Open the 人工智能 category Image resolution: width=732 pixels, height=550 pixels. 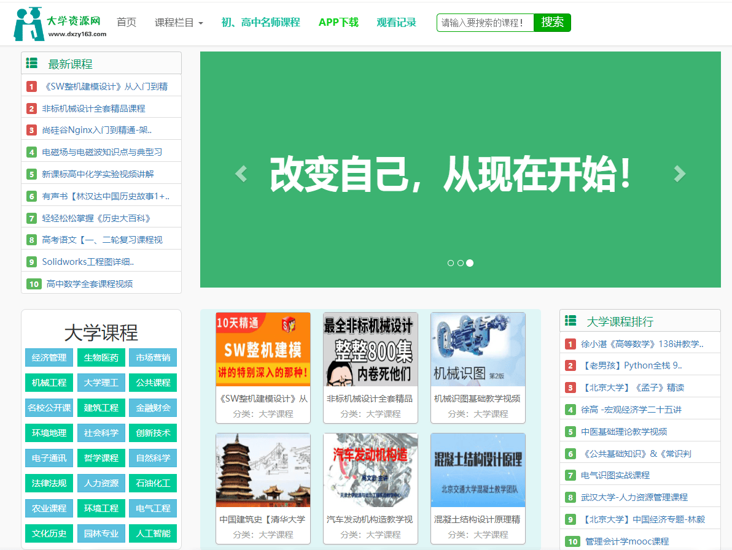pyautogui.click(x=154, y=533)
